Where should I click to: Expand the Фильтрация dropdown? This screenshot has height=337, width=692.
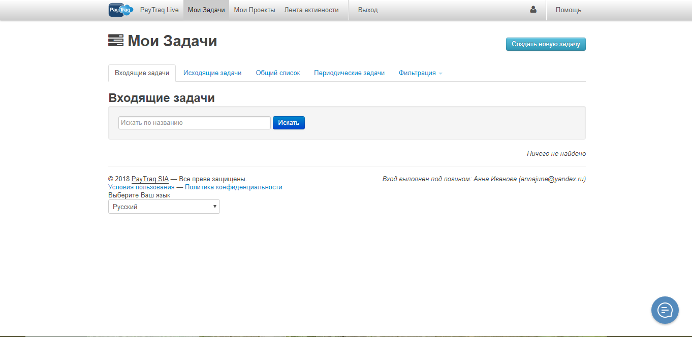pyautogui.click(x=420, y=73)
